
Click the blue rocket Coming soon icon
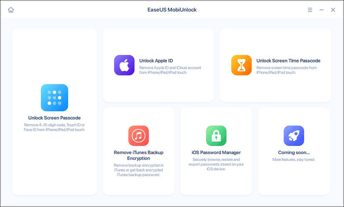pos(294,136)
